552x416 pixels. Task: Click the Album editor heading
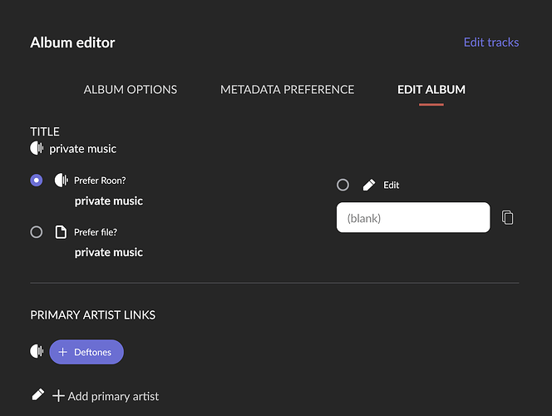click(x=73, y=42)
